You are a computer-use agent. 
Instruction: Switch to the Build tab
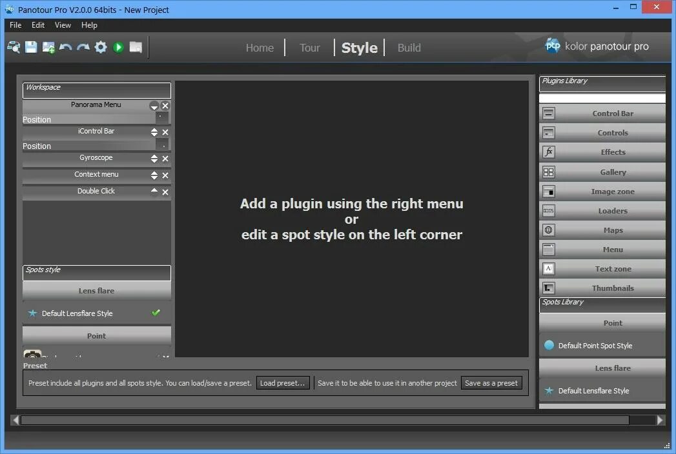coord(409,48)
